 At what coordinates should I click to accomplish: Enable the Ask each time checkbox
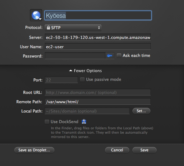point(119,55)
